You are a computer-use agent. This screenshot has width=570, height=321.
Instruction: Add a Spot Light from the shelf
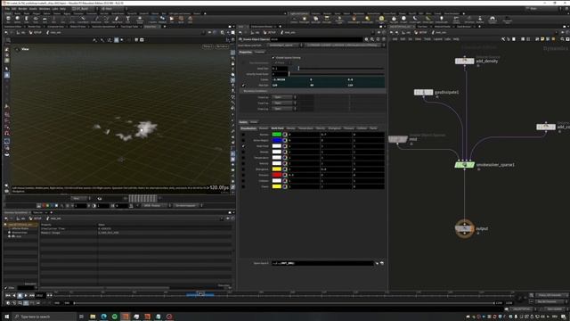click(x=315, y=20)
